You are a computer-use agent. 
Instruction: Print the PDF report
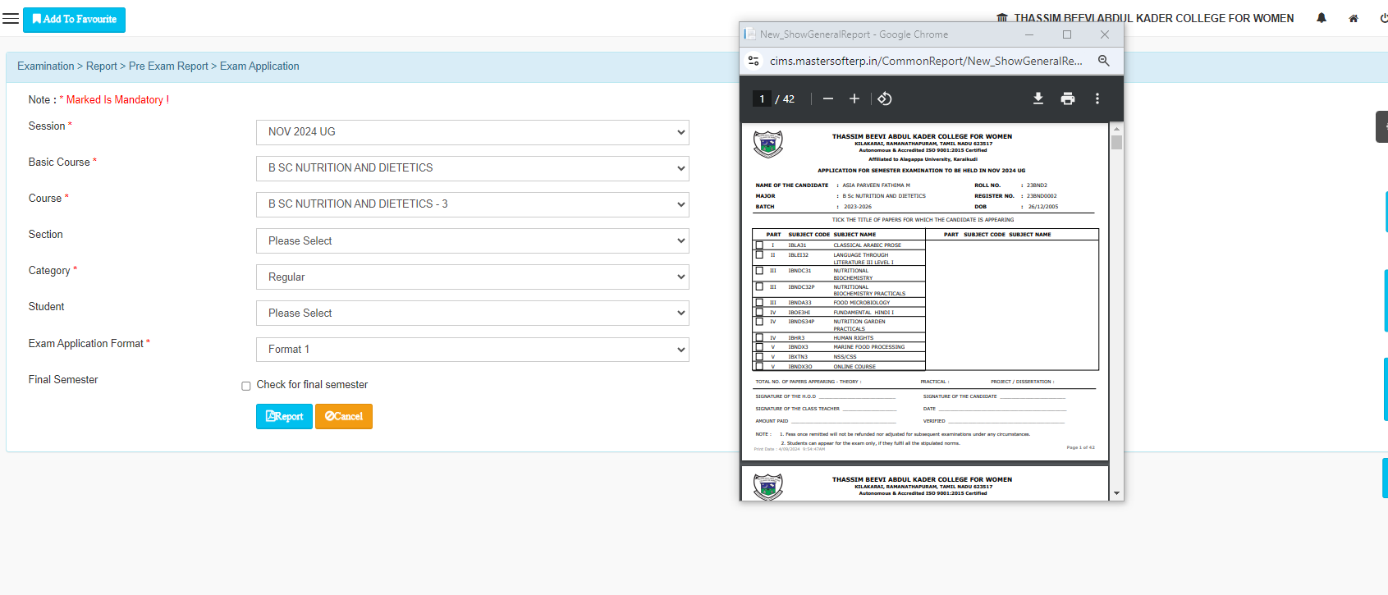pyautogui.click(x=1067, y=98)
